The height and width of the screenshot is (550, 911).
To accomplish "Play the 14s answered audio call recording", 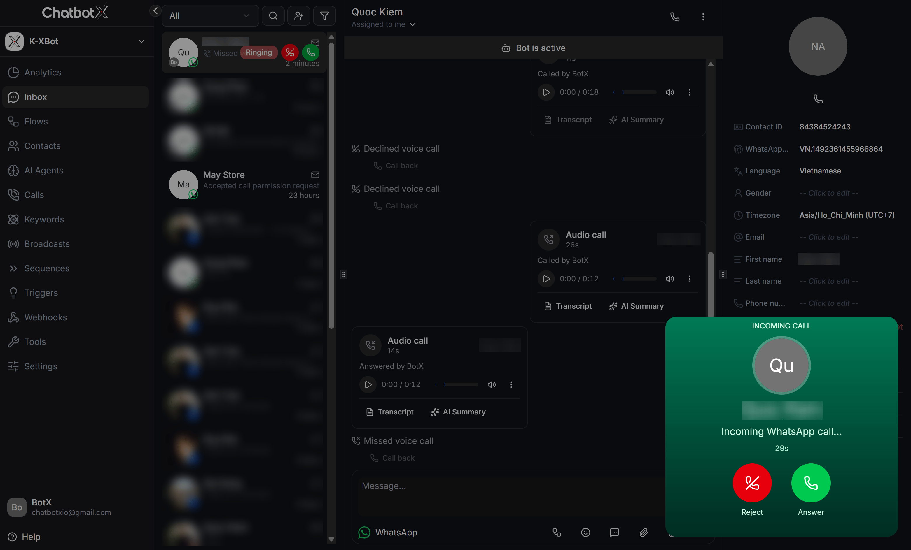I will point(368,384).
